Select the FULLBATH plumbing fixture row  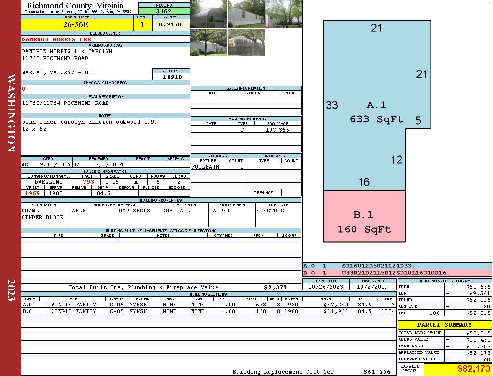218,167
